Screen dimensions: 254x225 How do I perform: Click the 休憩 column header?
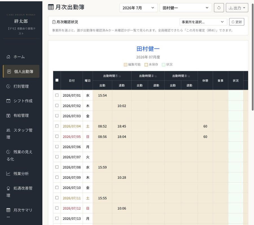click(x=205, y=80)
